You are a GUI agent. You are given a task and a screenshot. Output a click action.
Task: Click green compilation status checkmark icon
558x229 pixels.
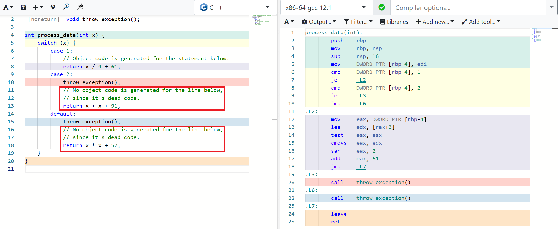pyautogui.click(x=382, y=7)
